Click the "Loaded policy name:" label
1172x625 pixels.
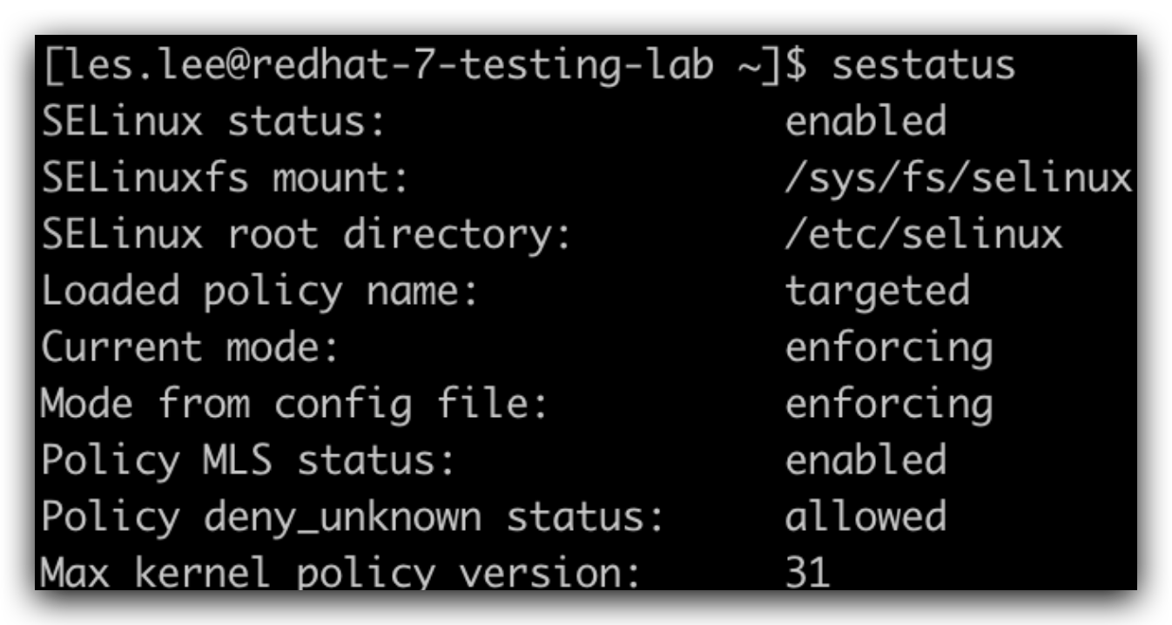tap(259, 292)
